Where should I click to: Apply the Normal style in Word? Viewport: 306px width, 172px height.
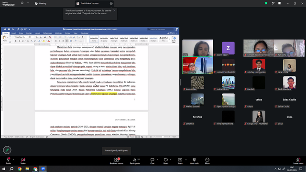pyautogui.click(x=94, y=39)
